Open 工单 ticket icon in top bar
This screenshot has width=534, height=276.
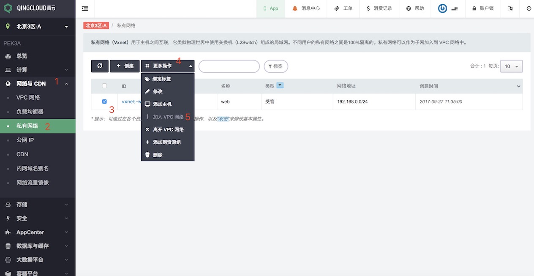click(x=337, y=8)
